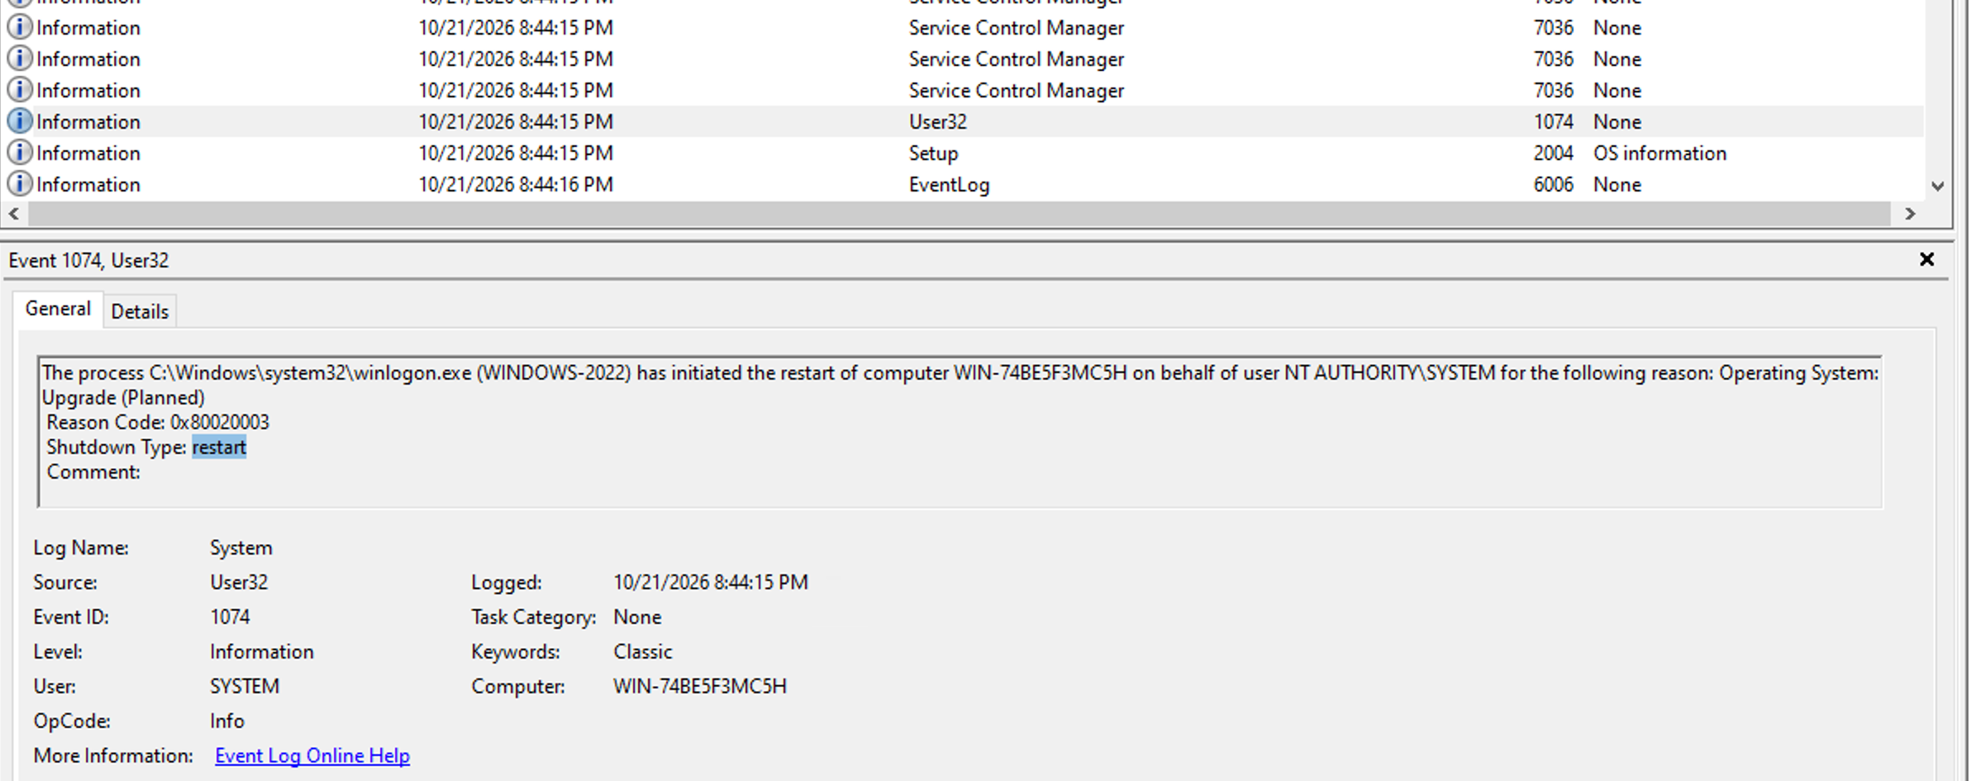
Task: Click the User value SYSTEM
Action: 245,686
